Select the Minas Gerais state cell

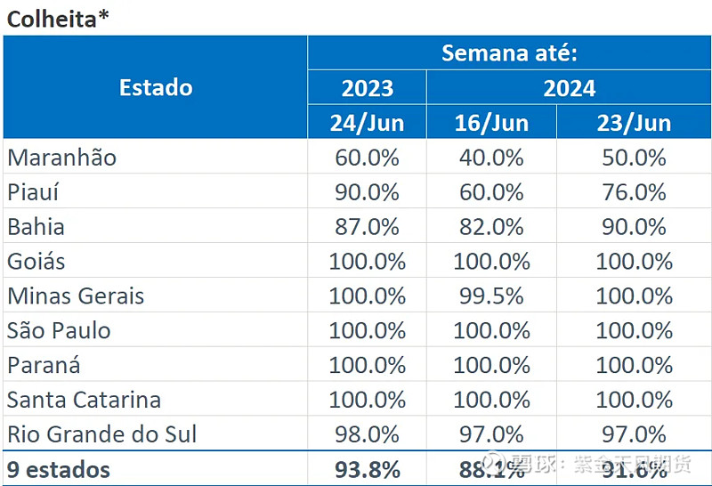click(x=76, y=296)
